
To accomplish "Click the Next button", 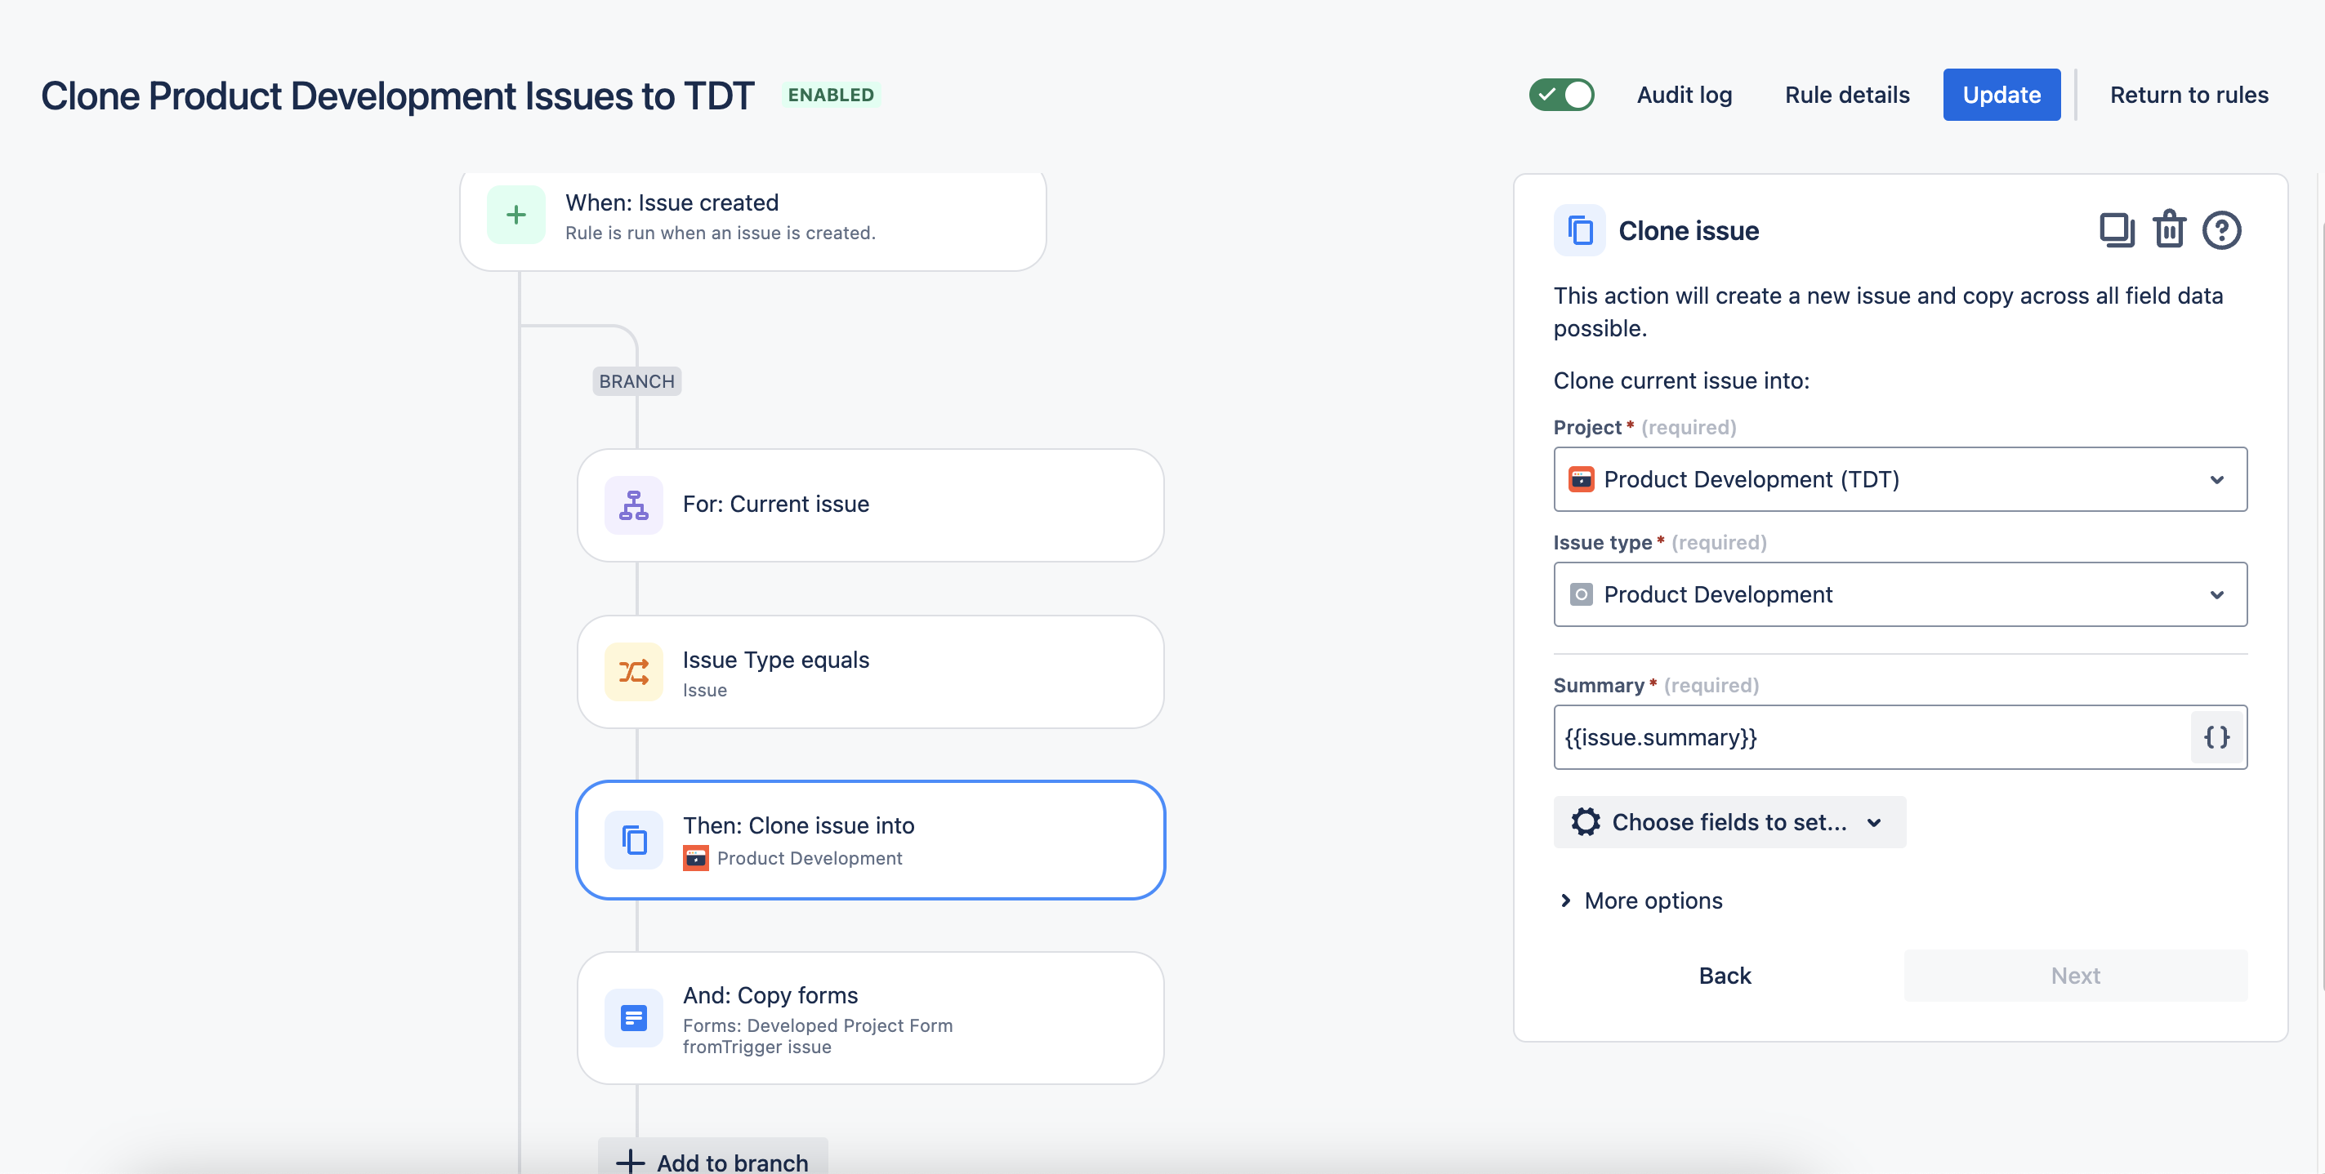I will pos(2075,976).
